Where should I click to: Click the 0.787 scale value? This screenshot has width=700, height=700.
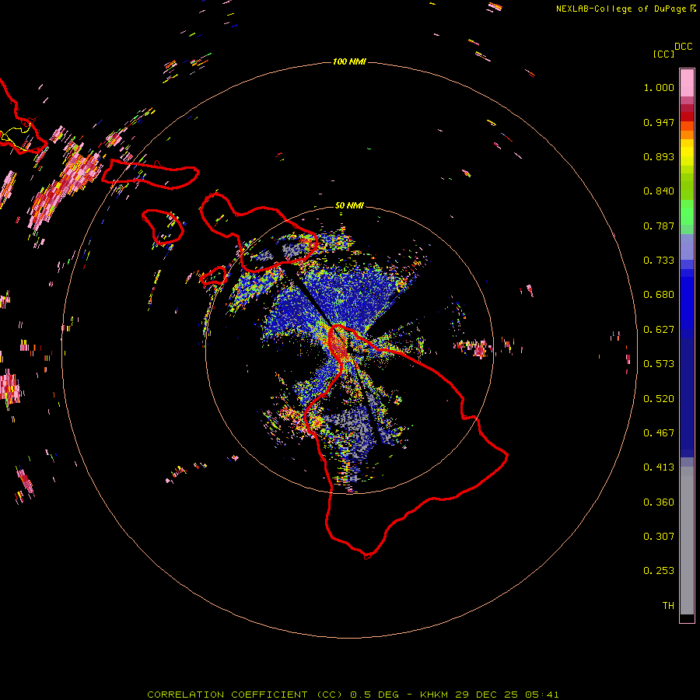pyautogui.click(x=659, y=226)
